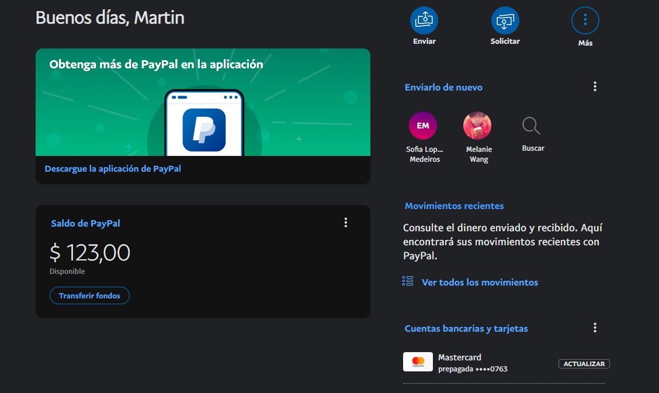Select Sofia Lop... Medeiros EM avatar
Image resolution: width=659 pixels, height=393 pixels.
point(423,126)
